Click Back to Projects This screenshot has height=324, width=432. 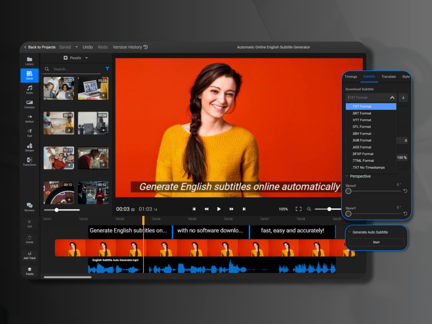coord(40,47)
